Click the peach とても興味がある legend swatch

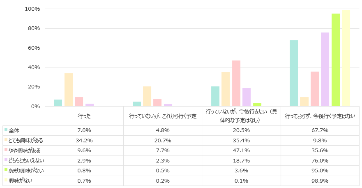tap(6, 140)
